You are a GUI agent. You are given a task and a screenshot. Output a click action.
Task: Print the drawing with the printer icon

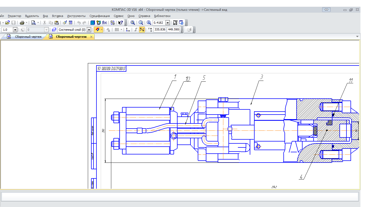point(22,23)
